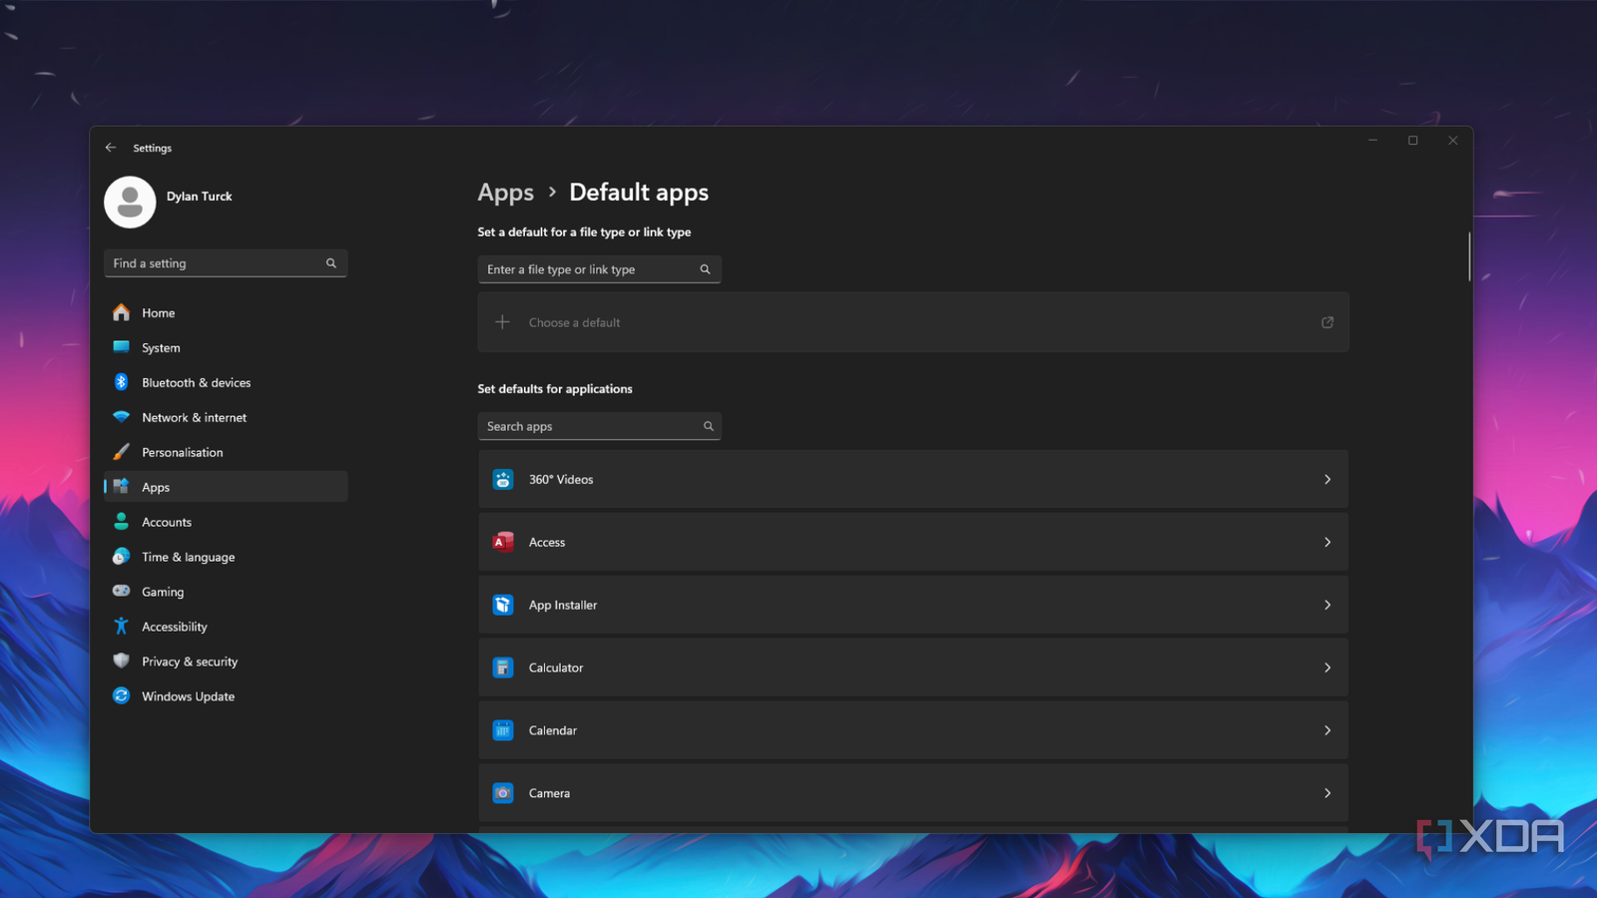This screenshot has height=898, width=1597.
Task: Click the 360° Videos app icon
Action: click(x=503, y=480)
